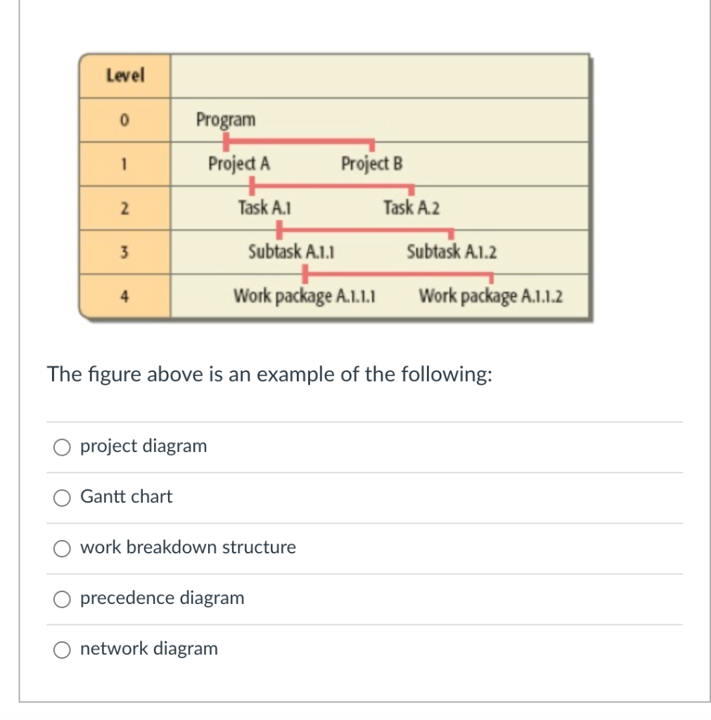Click the Program label in the figure
Screen dimensions: 711x720
(226, 120)
